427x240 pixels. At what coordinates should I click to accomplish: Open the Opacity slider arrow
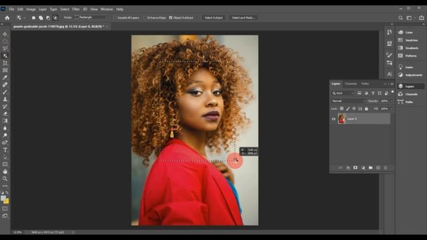(392, 101)
